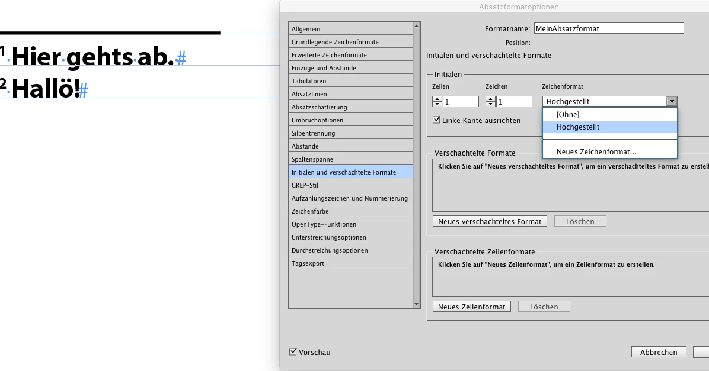Click the category list scroll up arrow
Image resolution: width=709 pixels, height=371 pixels.
[416, 25]
